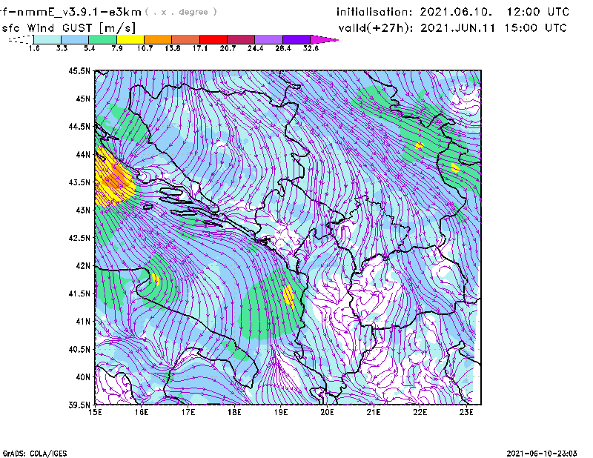Viewport: 593px width, 458px height.
Task: Click the latitude label '40.5N'
Action: (x=79, y=349)
